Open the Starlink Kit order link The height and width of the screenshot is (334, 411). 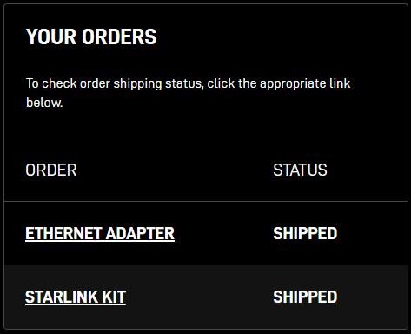(76, 297)
